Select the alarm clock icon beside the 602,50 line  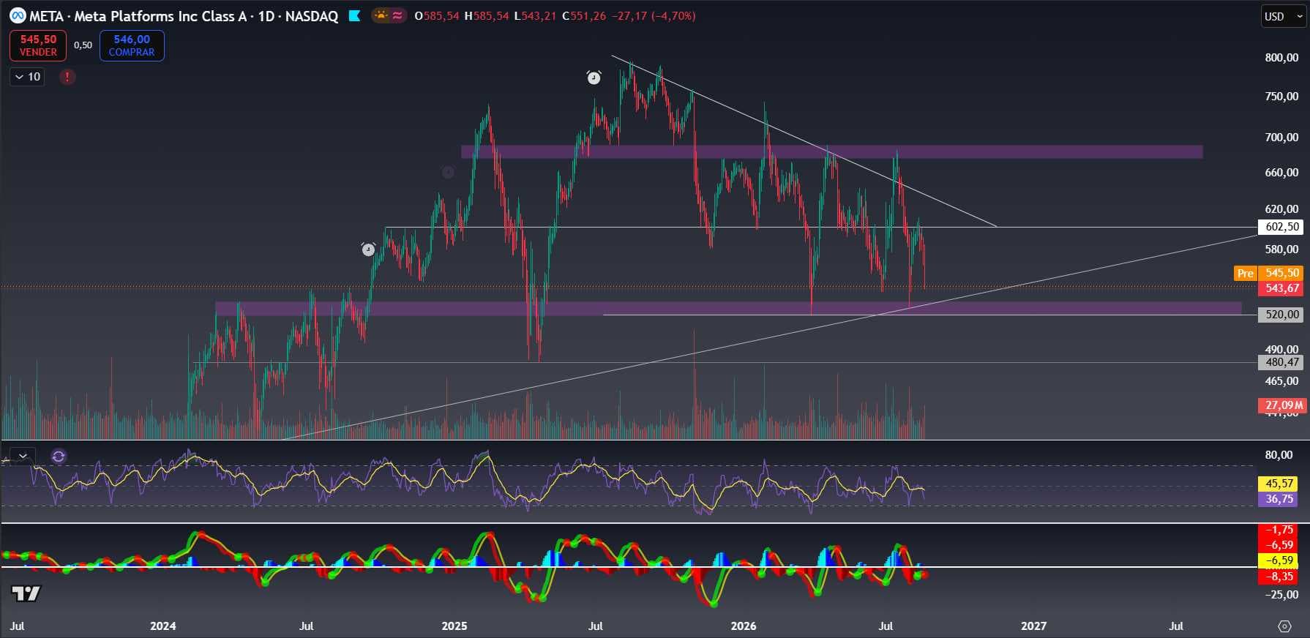(368, 249)
